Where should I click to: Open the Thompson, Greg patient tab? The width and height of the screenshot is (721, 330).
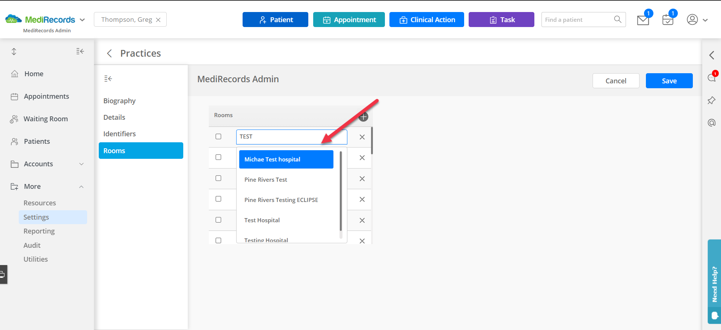(127, 20)
